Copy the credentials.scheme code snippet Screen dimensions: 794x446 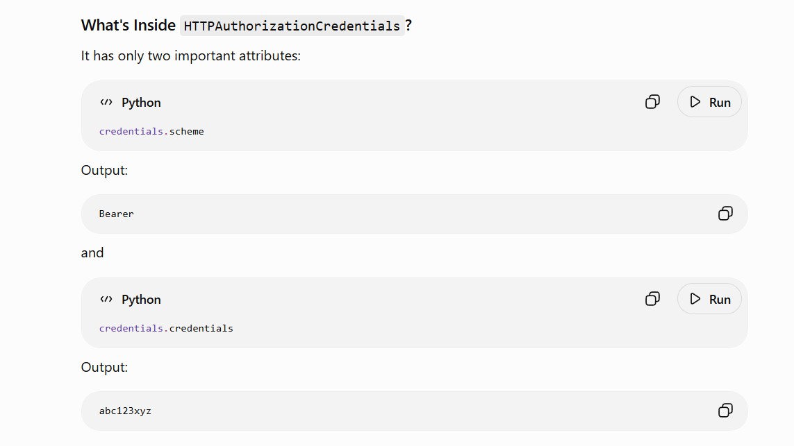point(652,102)
